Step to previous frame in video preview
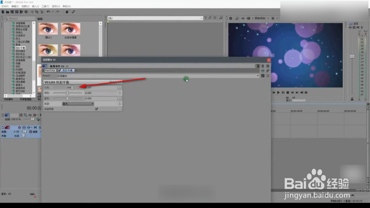The height and width of the screenshot is (208, 370). (x=302, y=93)
